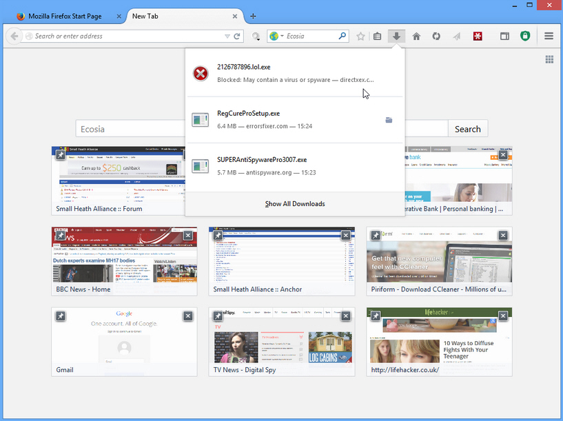The image size is (563, 421).
Task: Click the search magnifier icon beside the address bar
Action: pos(256,37)
